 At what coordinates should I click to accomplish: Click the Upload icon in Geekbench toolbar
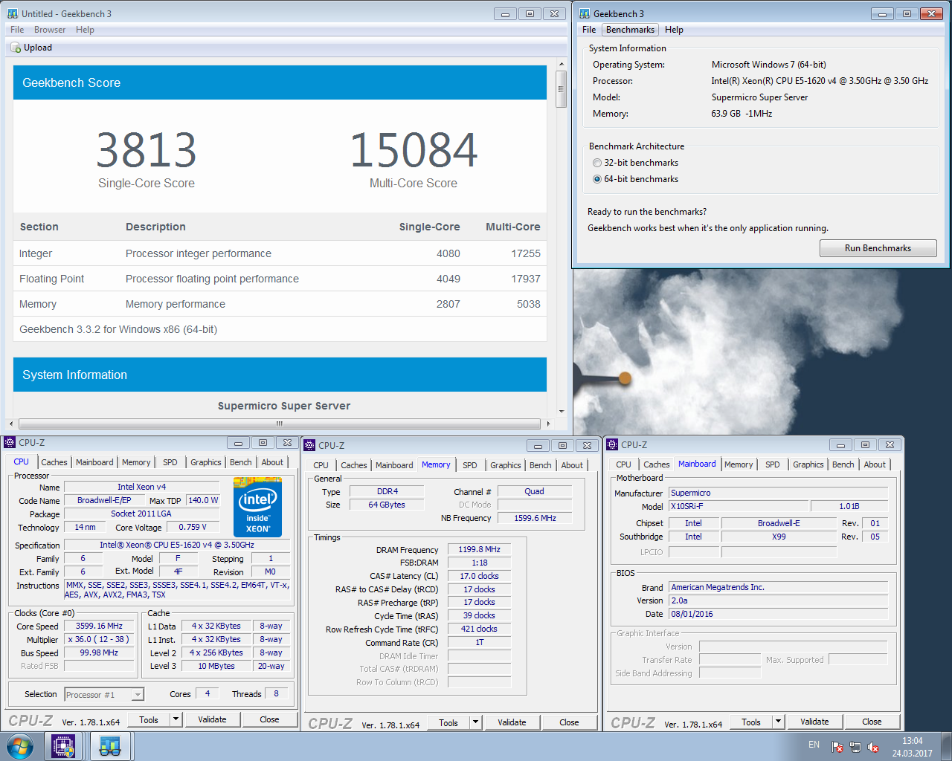16,48
